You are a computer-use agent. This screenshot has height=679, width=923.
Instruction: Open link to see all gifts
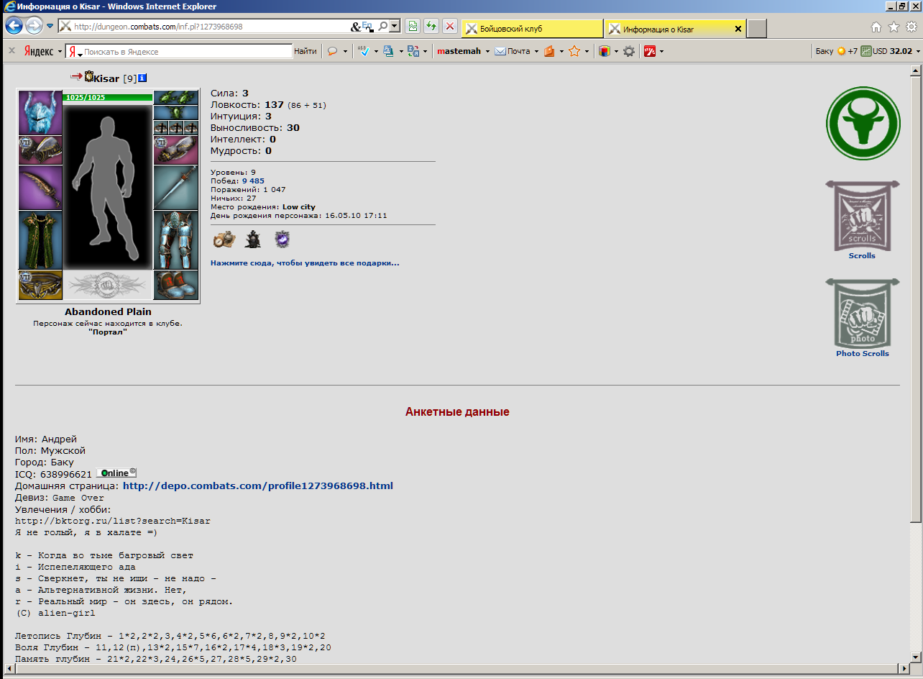tap(305, 263)
